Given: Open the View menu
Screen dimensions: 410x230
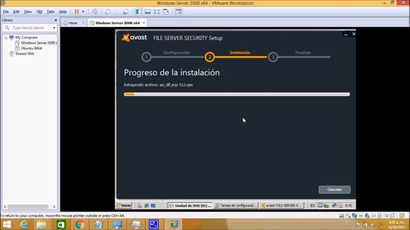Looking at the screenshot, I should point(28,11).
